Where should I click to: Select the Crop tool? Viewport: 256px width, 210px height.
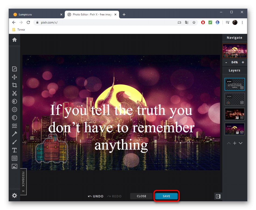point(14,85)
